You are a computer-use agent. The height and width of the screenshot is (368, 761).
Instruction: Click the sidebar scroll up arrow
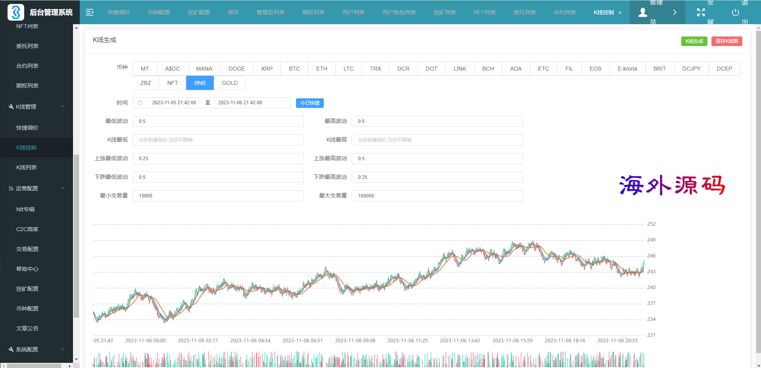tap(76, 27)
